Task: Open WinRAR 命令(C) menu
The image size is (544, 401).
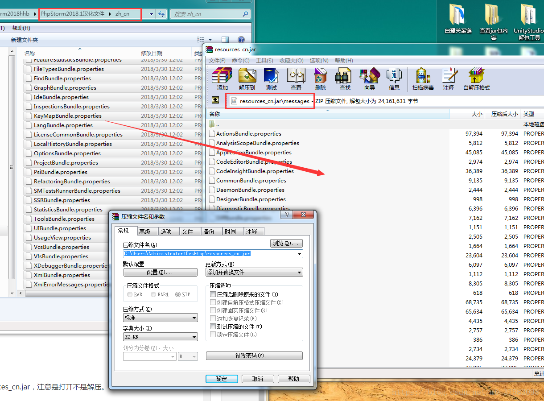Action: 241,60
